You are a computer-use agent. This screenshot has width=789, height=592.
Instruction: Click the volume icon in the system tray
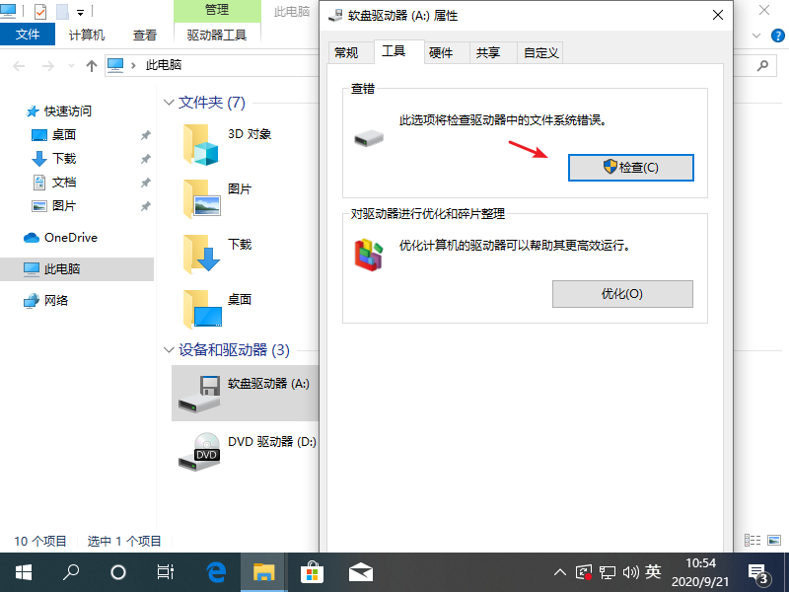click(628, 571)
